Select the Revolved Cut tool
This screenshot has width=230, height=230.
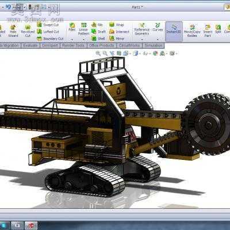pos(28,30)
